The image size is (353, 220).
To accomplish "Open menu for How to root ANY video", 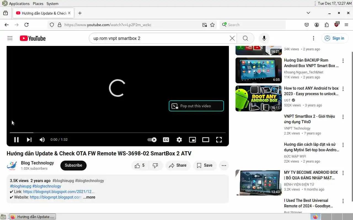I will pyautogui.click(x=343, y=89).
